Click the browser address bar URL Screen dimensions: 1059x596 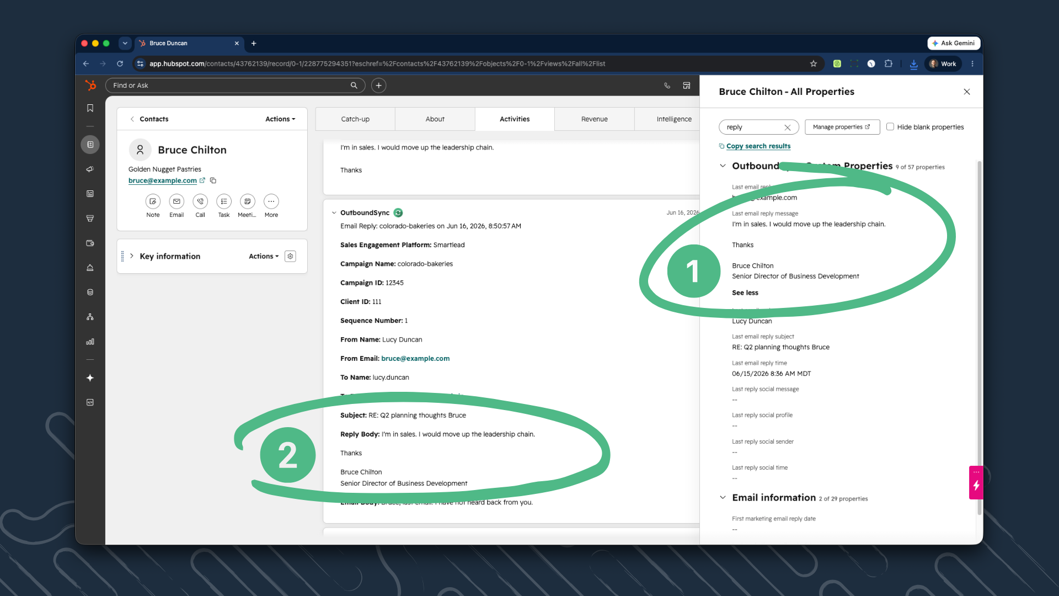coord(377,64)
